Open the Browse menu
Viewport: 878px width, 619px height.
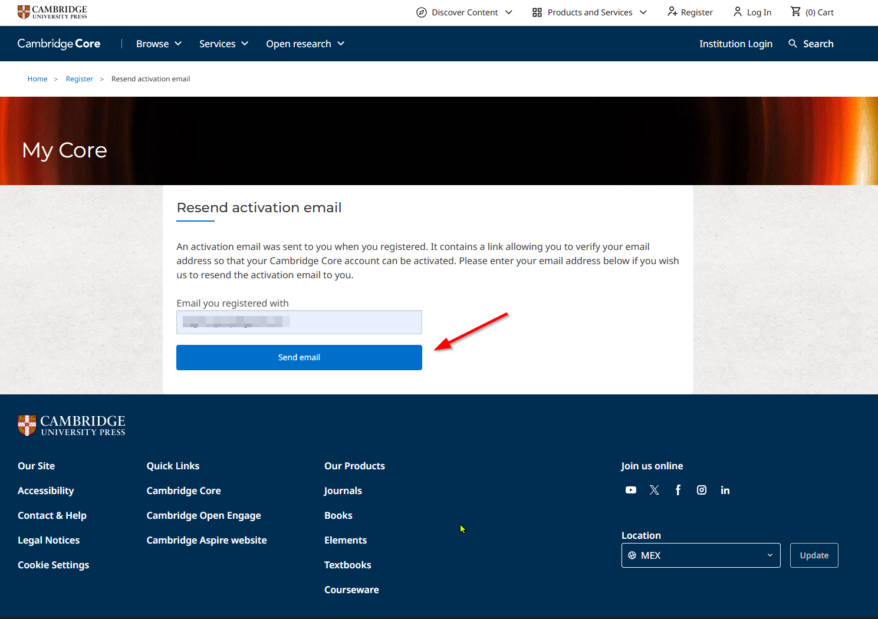(x=159, y=44)
